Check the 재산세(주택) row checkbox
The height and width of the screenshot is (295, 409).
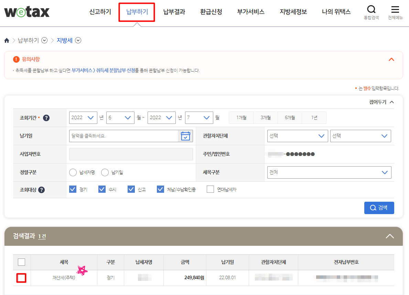tap(21, 278)
